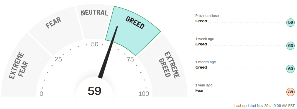Click the green 60 one month ago badge

291,69
